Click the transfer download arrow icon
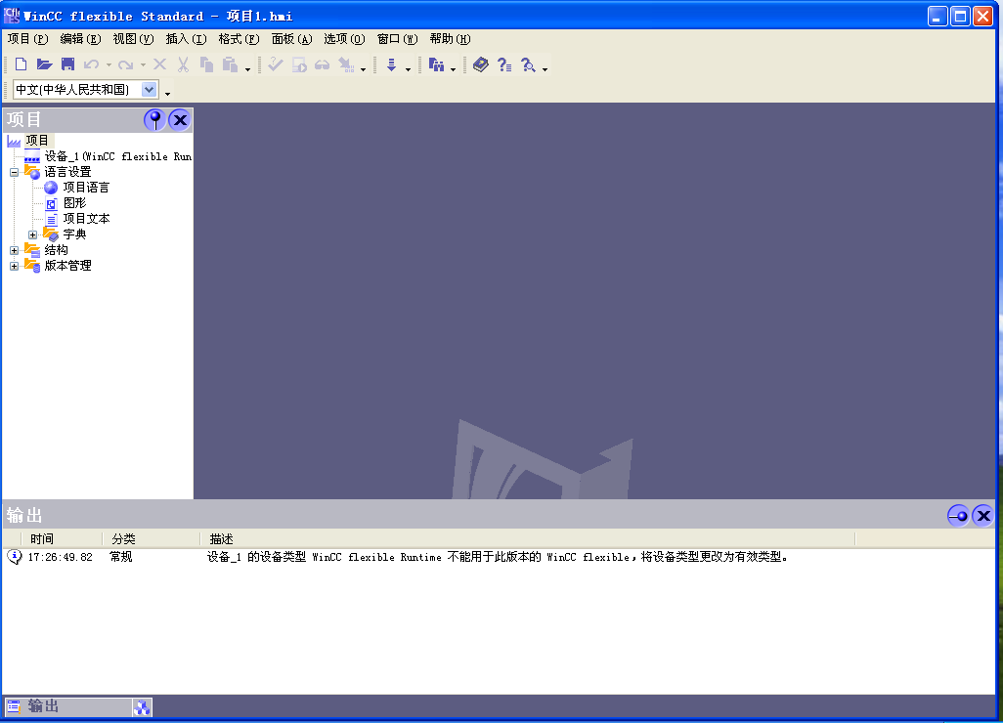The image size is (1003, 723). tap(391, 64)
